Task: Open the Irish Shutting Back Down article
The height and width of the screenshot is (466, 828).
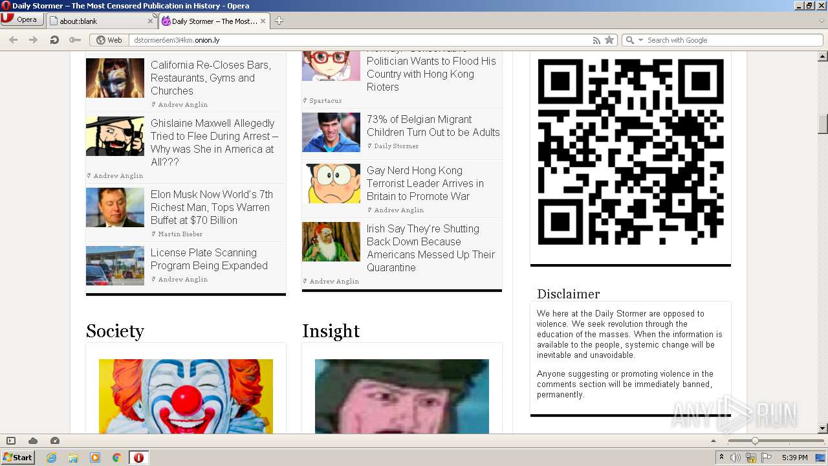Action: pyautogui.click(x=431, y=248)
